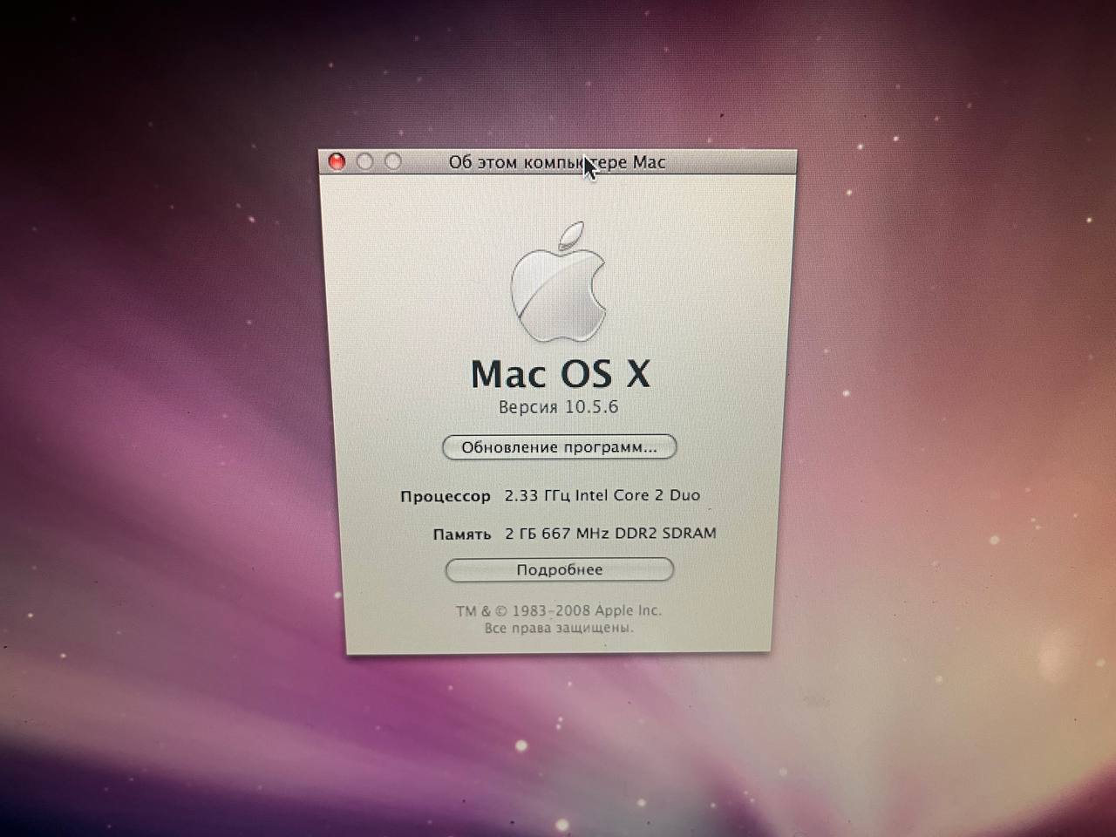The image size is (1116, 837).
Task: Minimize the window with the middle title button
Action: (x=365, y=161)
